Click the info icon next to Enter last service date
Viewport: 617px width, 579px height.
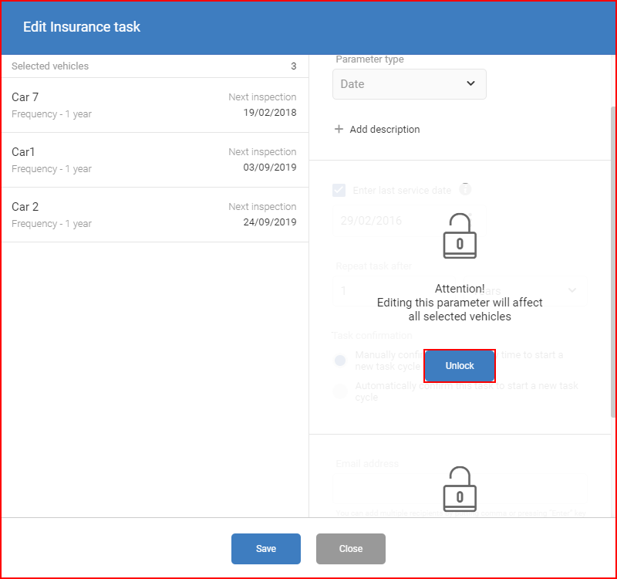(465, 189)
